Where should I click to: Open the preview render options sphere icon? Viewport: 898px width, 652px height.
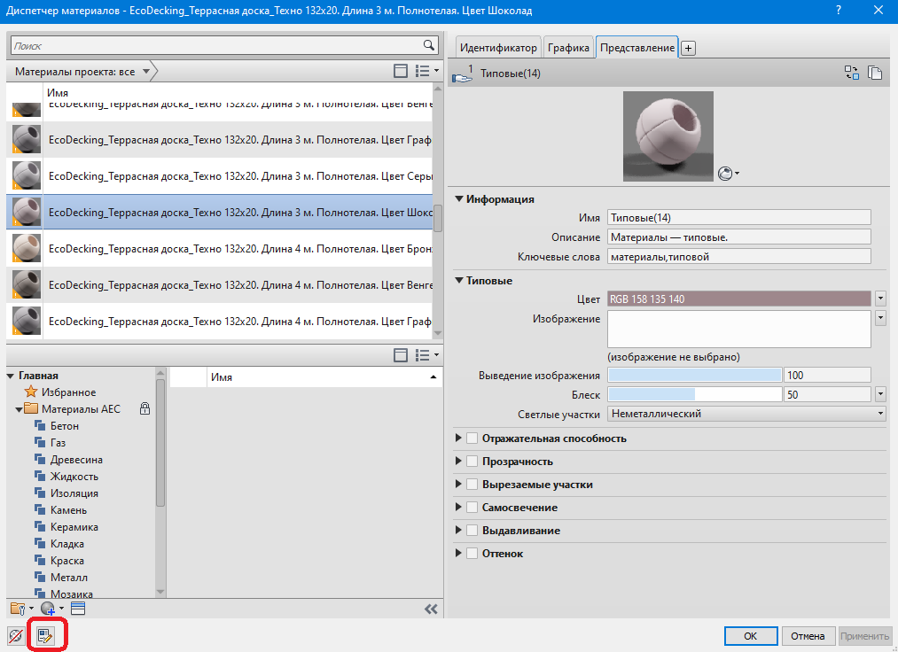pos(728,174)
